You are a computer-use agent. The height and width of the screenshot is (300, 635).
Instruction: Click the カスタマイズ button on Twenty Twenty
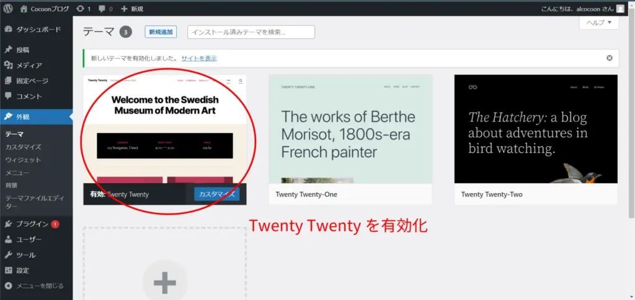pyautogui.click(x=216, y=194)
